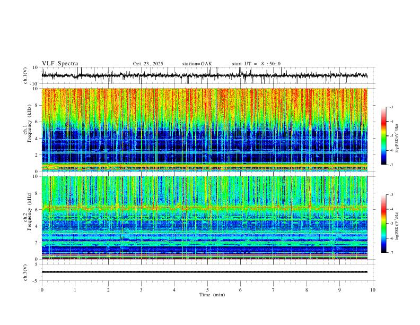Click the ch.1 voltage waveform trace
The width and height of the screenshot is (420, 325).
[204, 75]
